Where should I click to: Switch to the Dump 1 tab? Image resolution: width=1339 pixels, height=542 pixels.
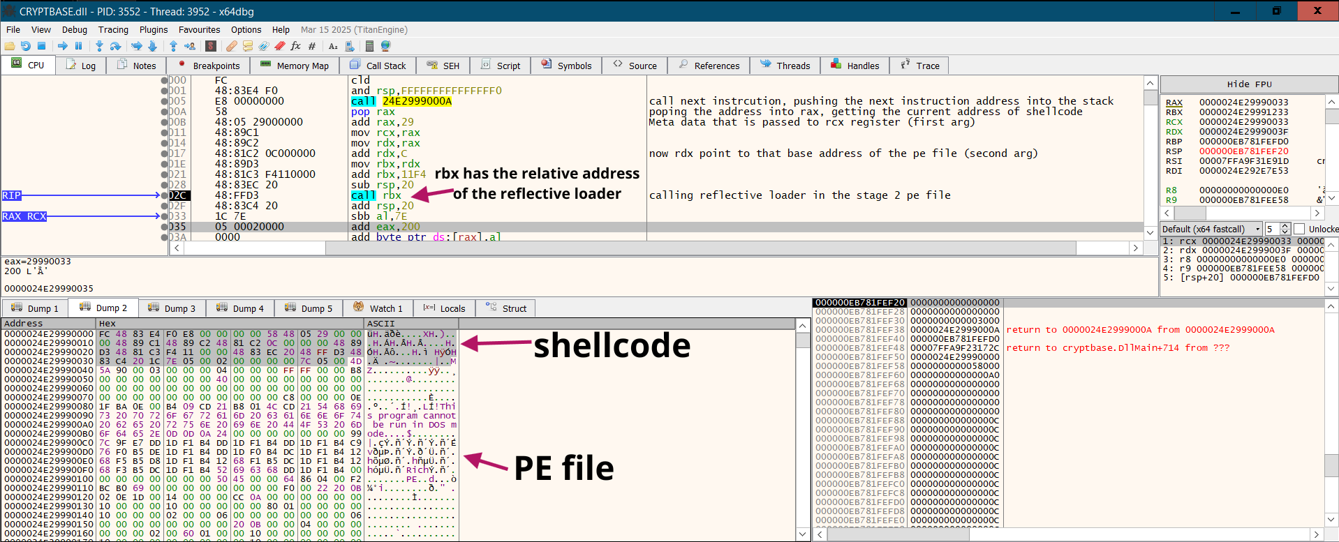(35, 308)
